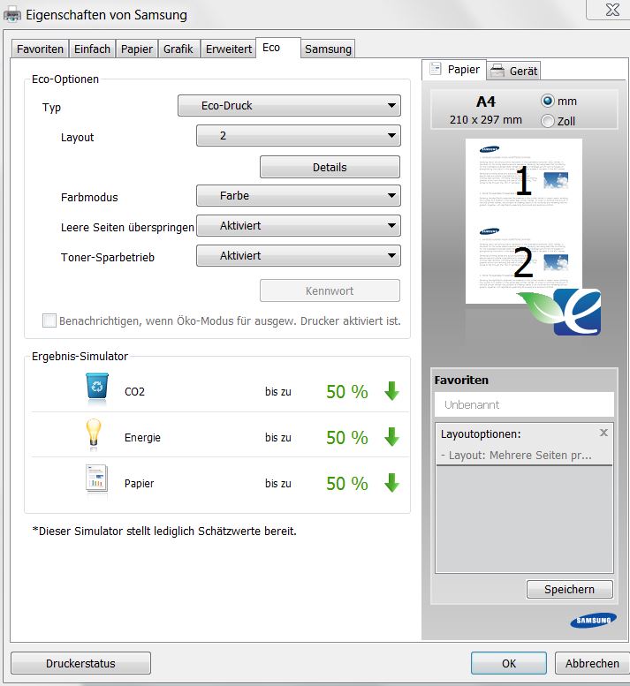Screen dimensions: 630x686
Task: Click the green arrow next to CO2 savings
Action: (391, 391)
